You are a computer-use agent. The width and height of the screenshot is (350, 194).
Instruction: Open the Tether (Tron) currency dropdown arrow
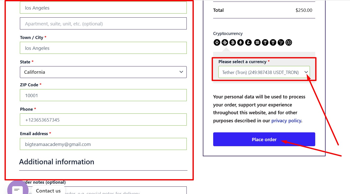[306, 72]
